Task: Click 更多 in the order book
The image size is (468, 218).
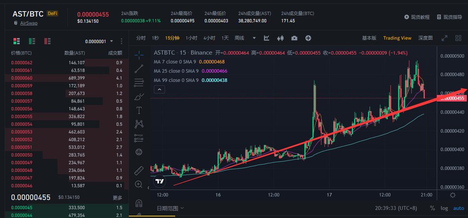Action: pos(117,197)
